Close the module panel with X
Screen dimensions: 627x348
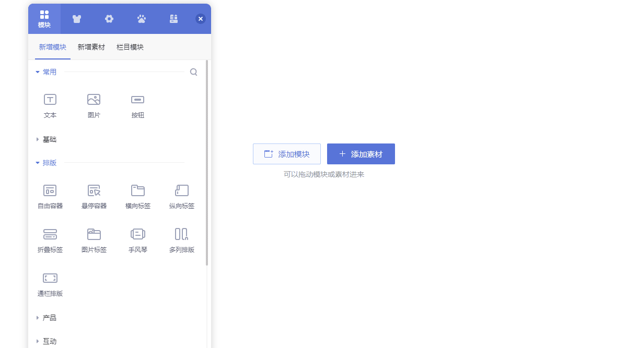tap(201, 19)
